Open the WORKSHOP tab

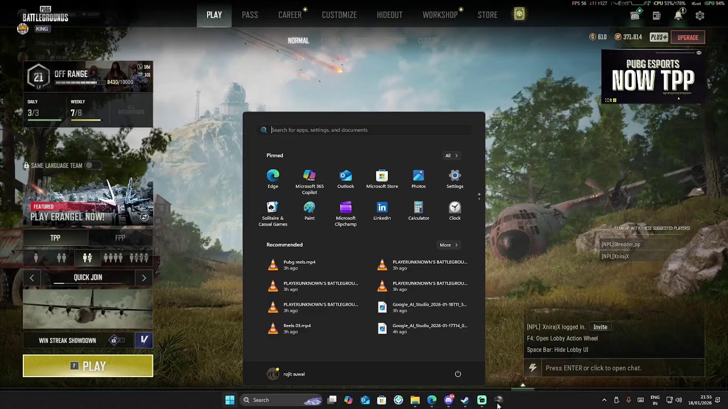coord(440,15)
